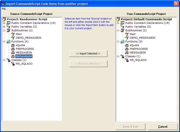180x132 pixels.
Task: Select Main label in Your project tree
Action: [133, 34]
